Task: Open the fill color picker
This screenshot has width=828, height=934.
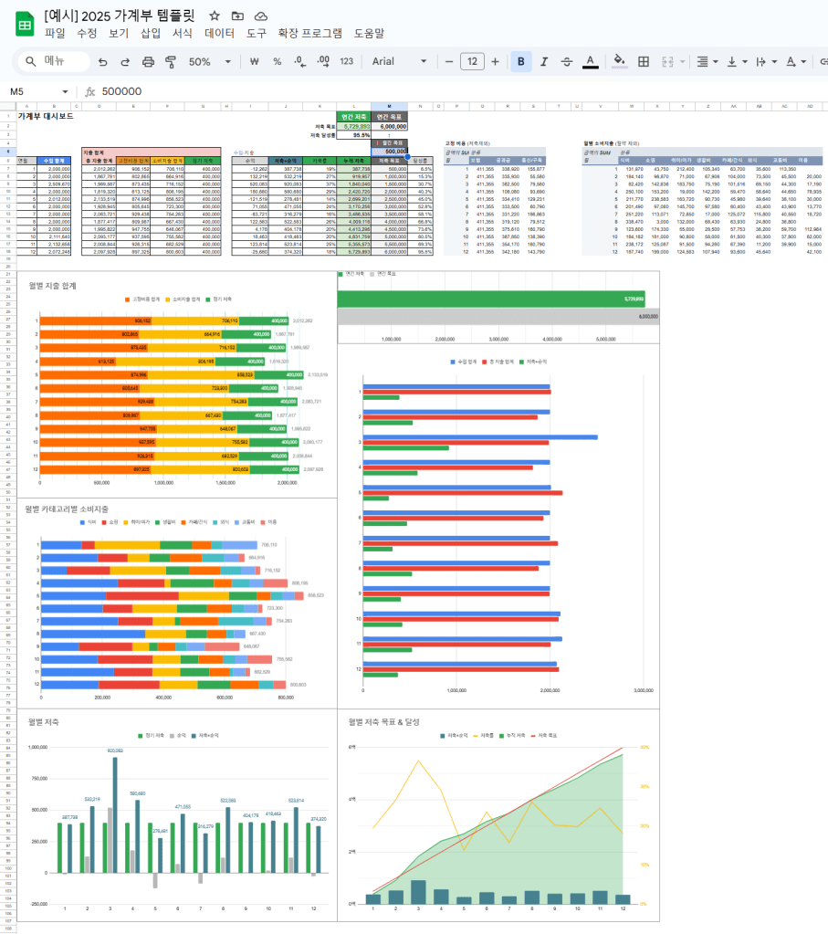Action: click(619, 62)
